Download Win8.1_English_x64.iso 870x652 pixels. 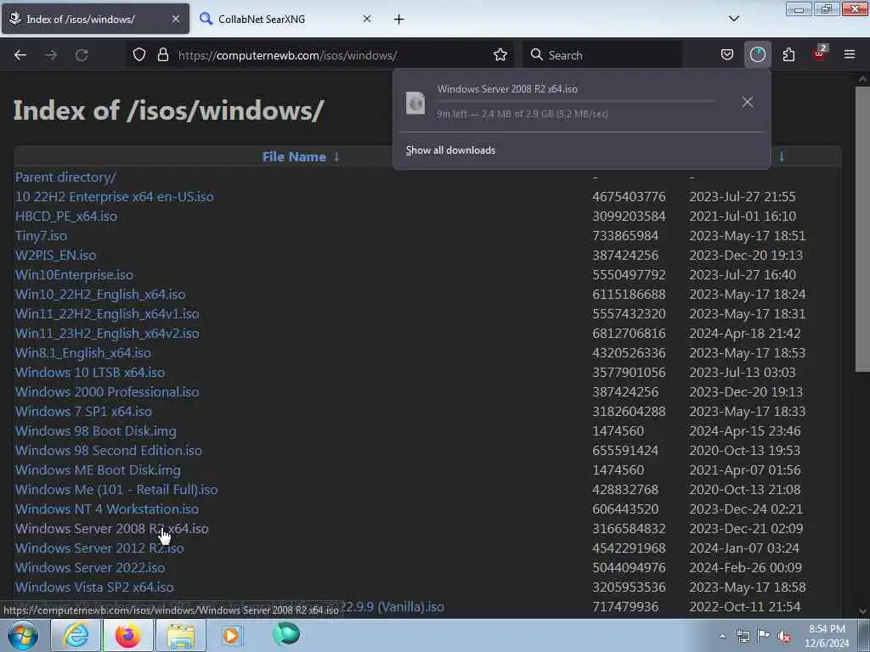click(83, 352)
